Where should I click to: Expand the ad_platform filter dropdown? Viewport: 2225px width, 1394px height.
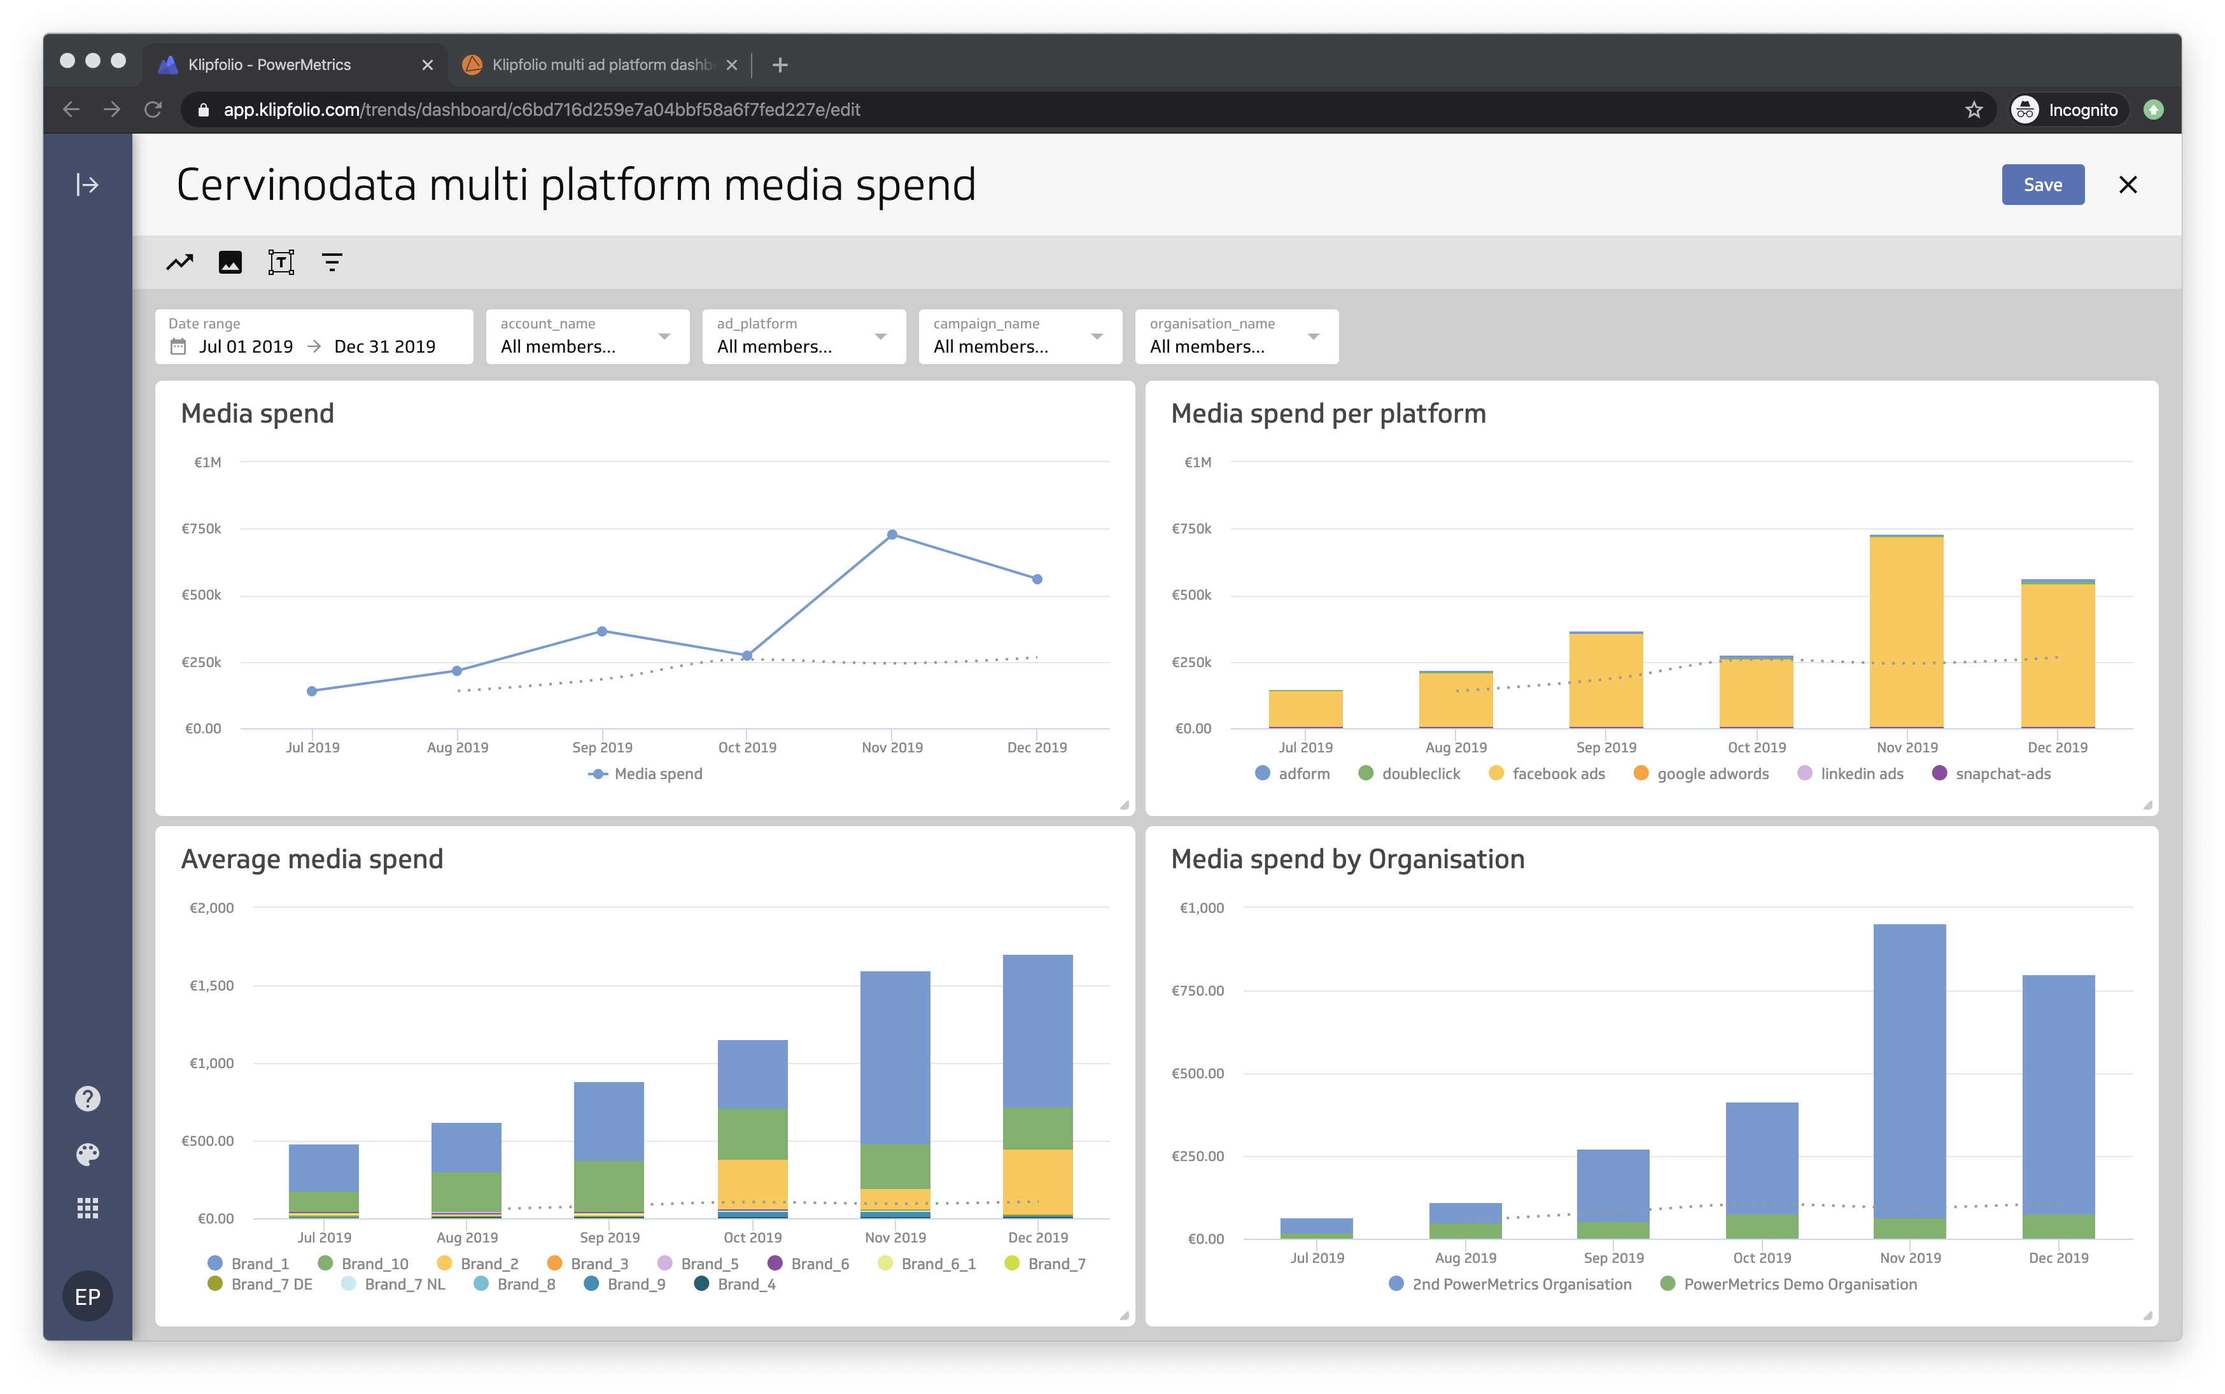click(803, 337)
